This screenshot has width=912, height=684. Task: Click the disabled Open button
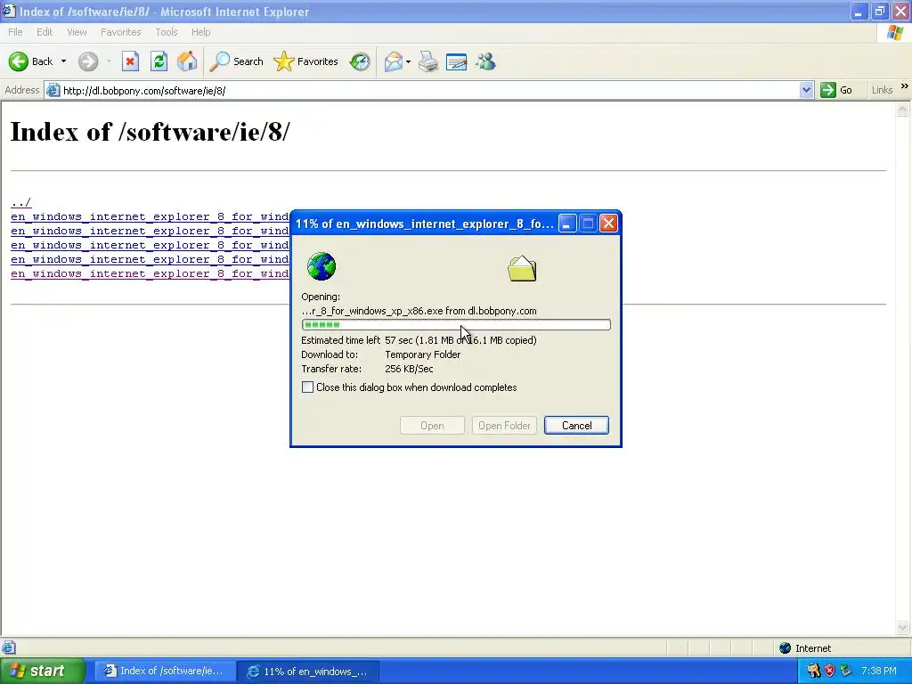[432, 425]
